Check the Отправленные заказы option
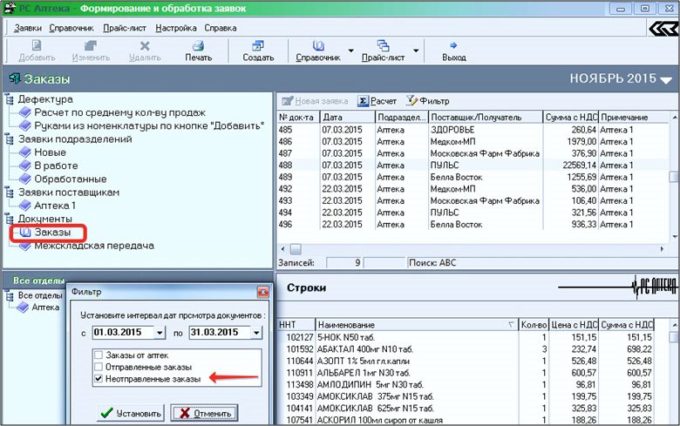 point(99,367)
